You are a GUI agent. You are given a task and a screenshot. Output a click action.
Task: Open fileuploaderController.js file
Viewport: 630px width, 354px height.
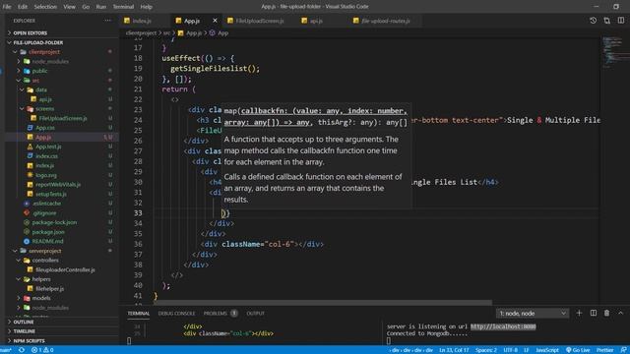pos(65,269)
